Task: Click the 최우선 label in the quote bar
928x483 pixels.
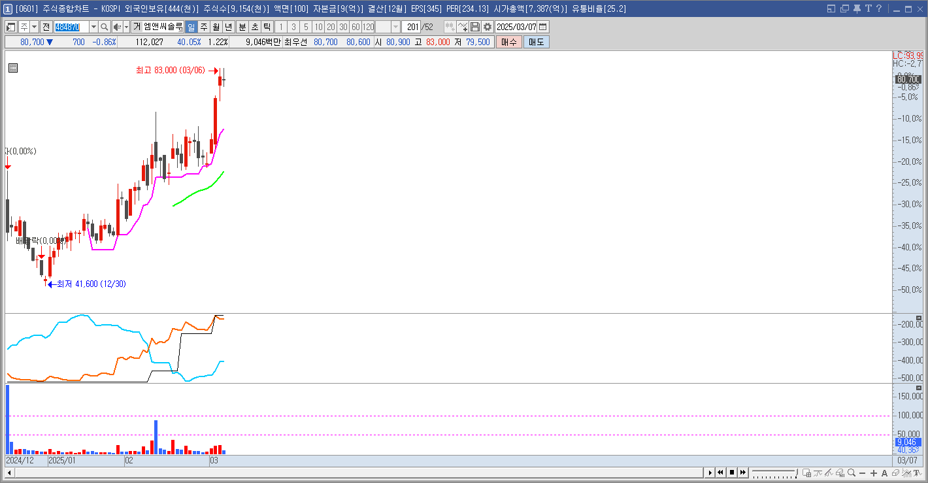Action: [296, 42]
